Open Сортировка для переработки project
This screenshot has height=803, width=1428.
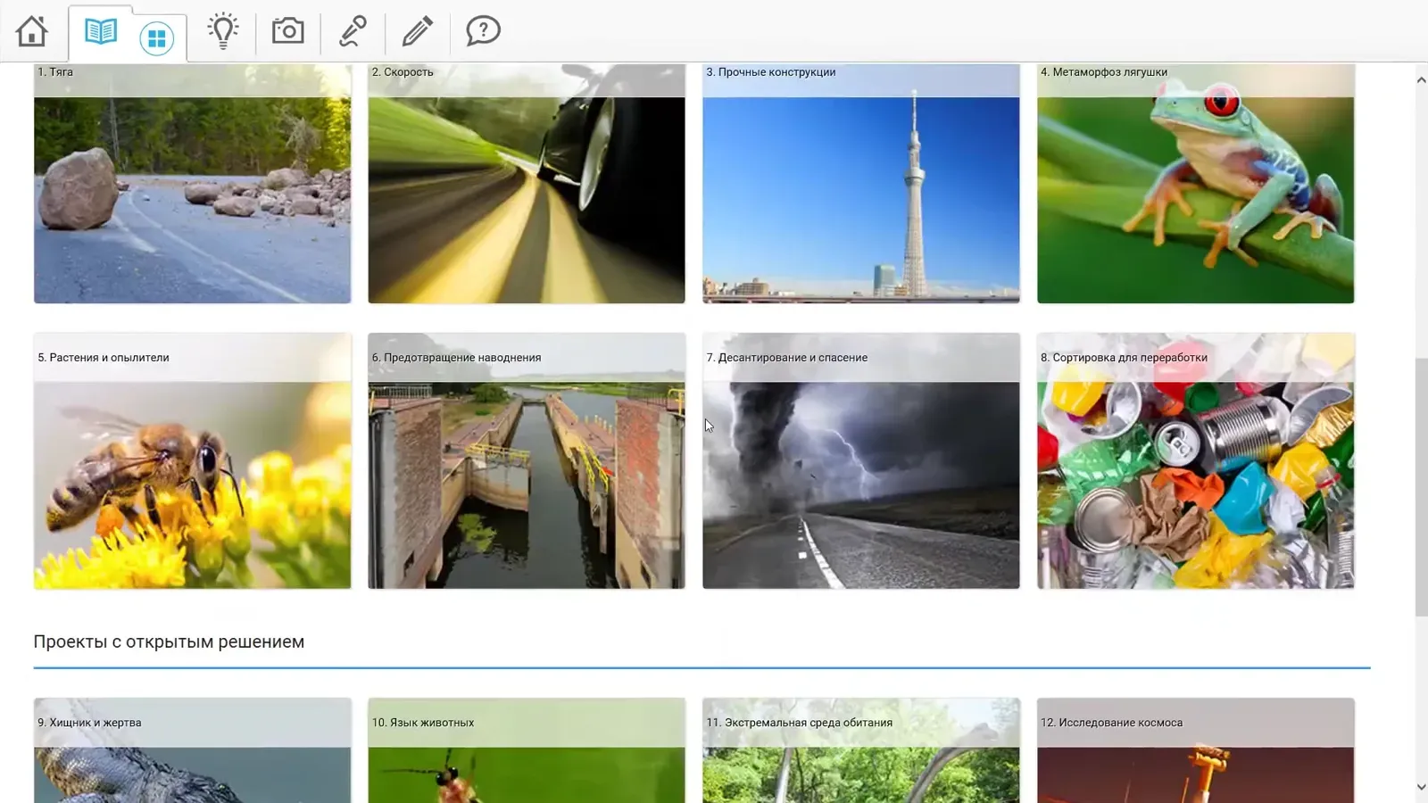click(x=1196, y=460)
